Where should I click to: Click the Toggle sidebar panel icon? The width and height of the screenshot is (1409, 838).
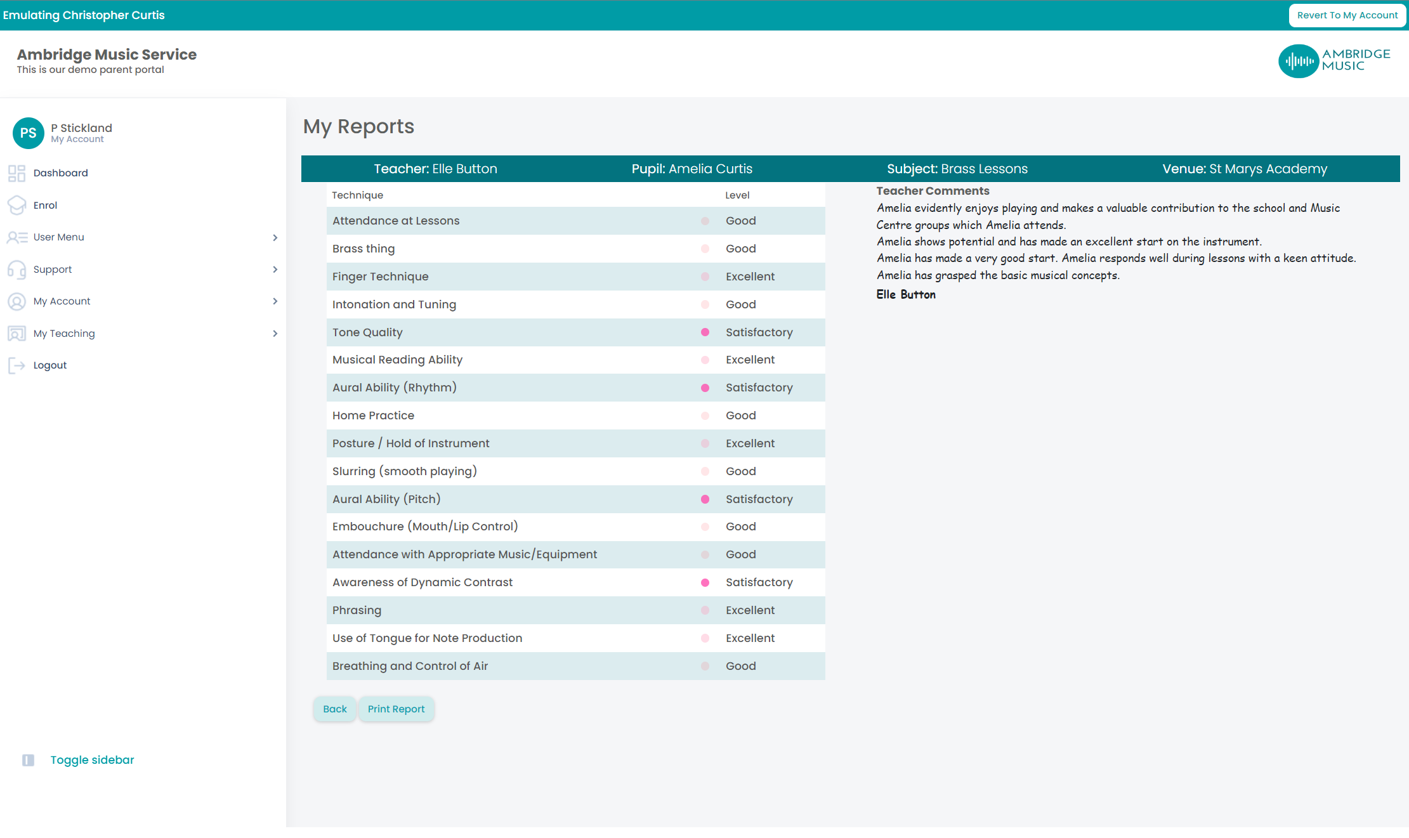pos(28,760)
